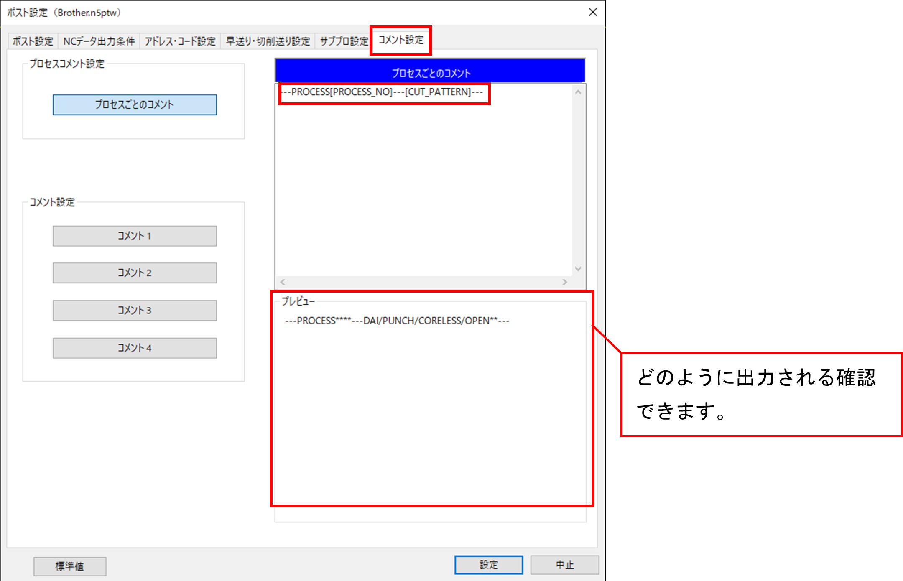Click the コメント 2 button
The height and width of the screenshot is (581, 903).
[x=135, y=273]
